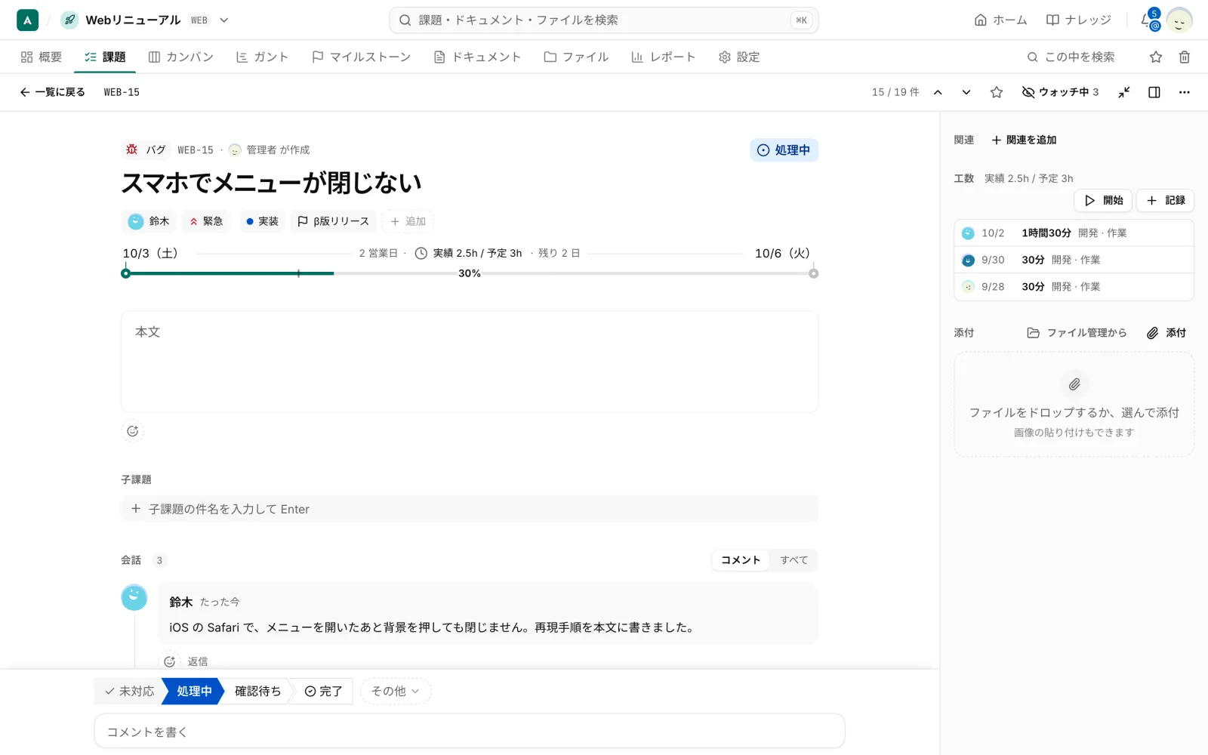Click the collapse view arrows icon

pos(1124,92)
